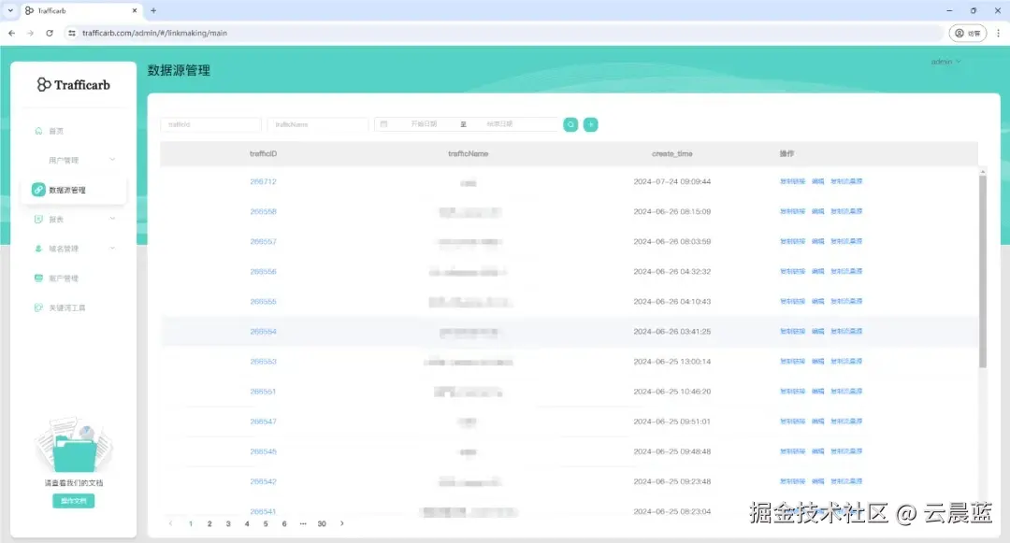Image resolution: width=1010 pixels, height=543 pixels.
Task: Open a new browser tab with plus
Action: pos(153,10)
